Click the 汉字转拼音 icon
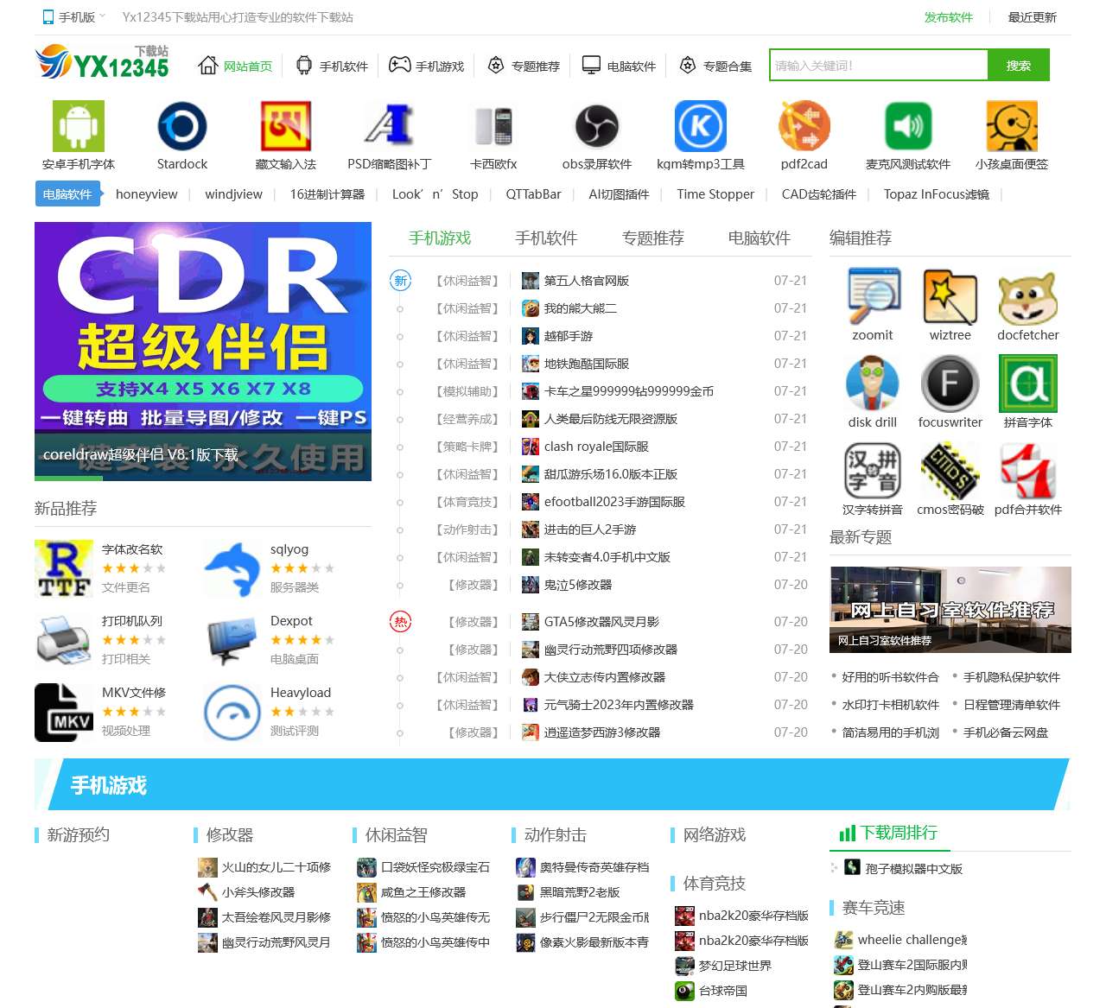Screen dimensions: 1106x1008 coord(873,471)
